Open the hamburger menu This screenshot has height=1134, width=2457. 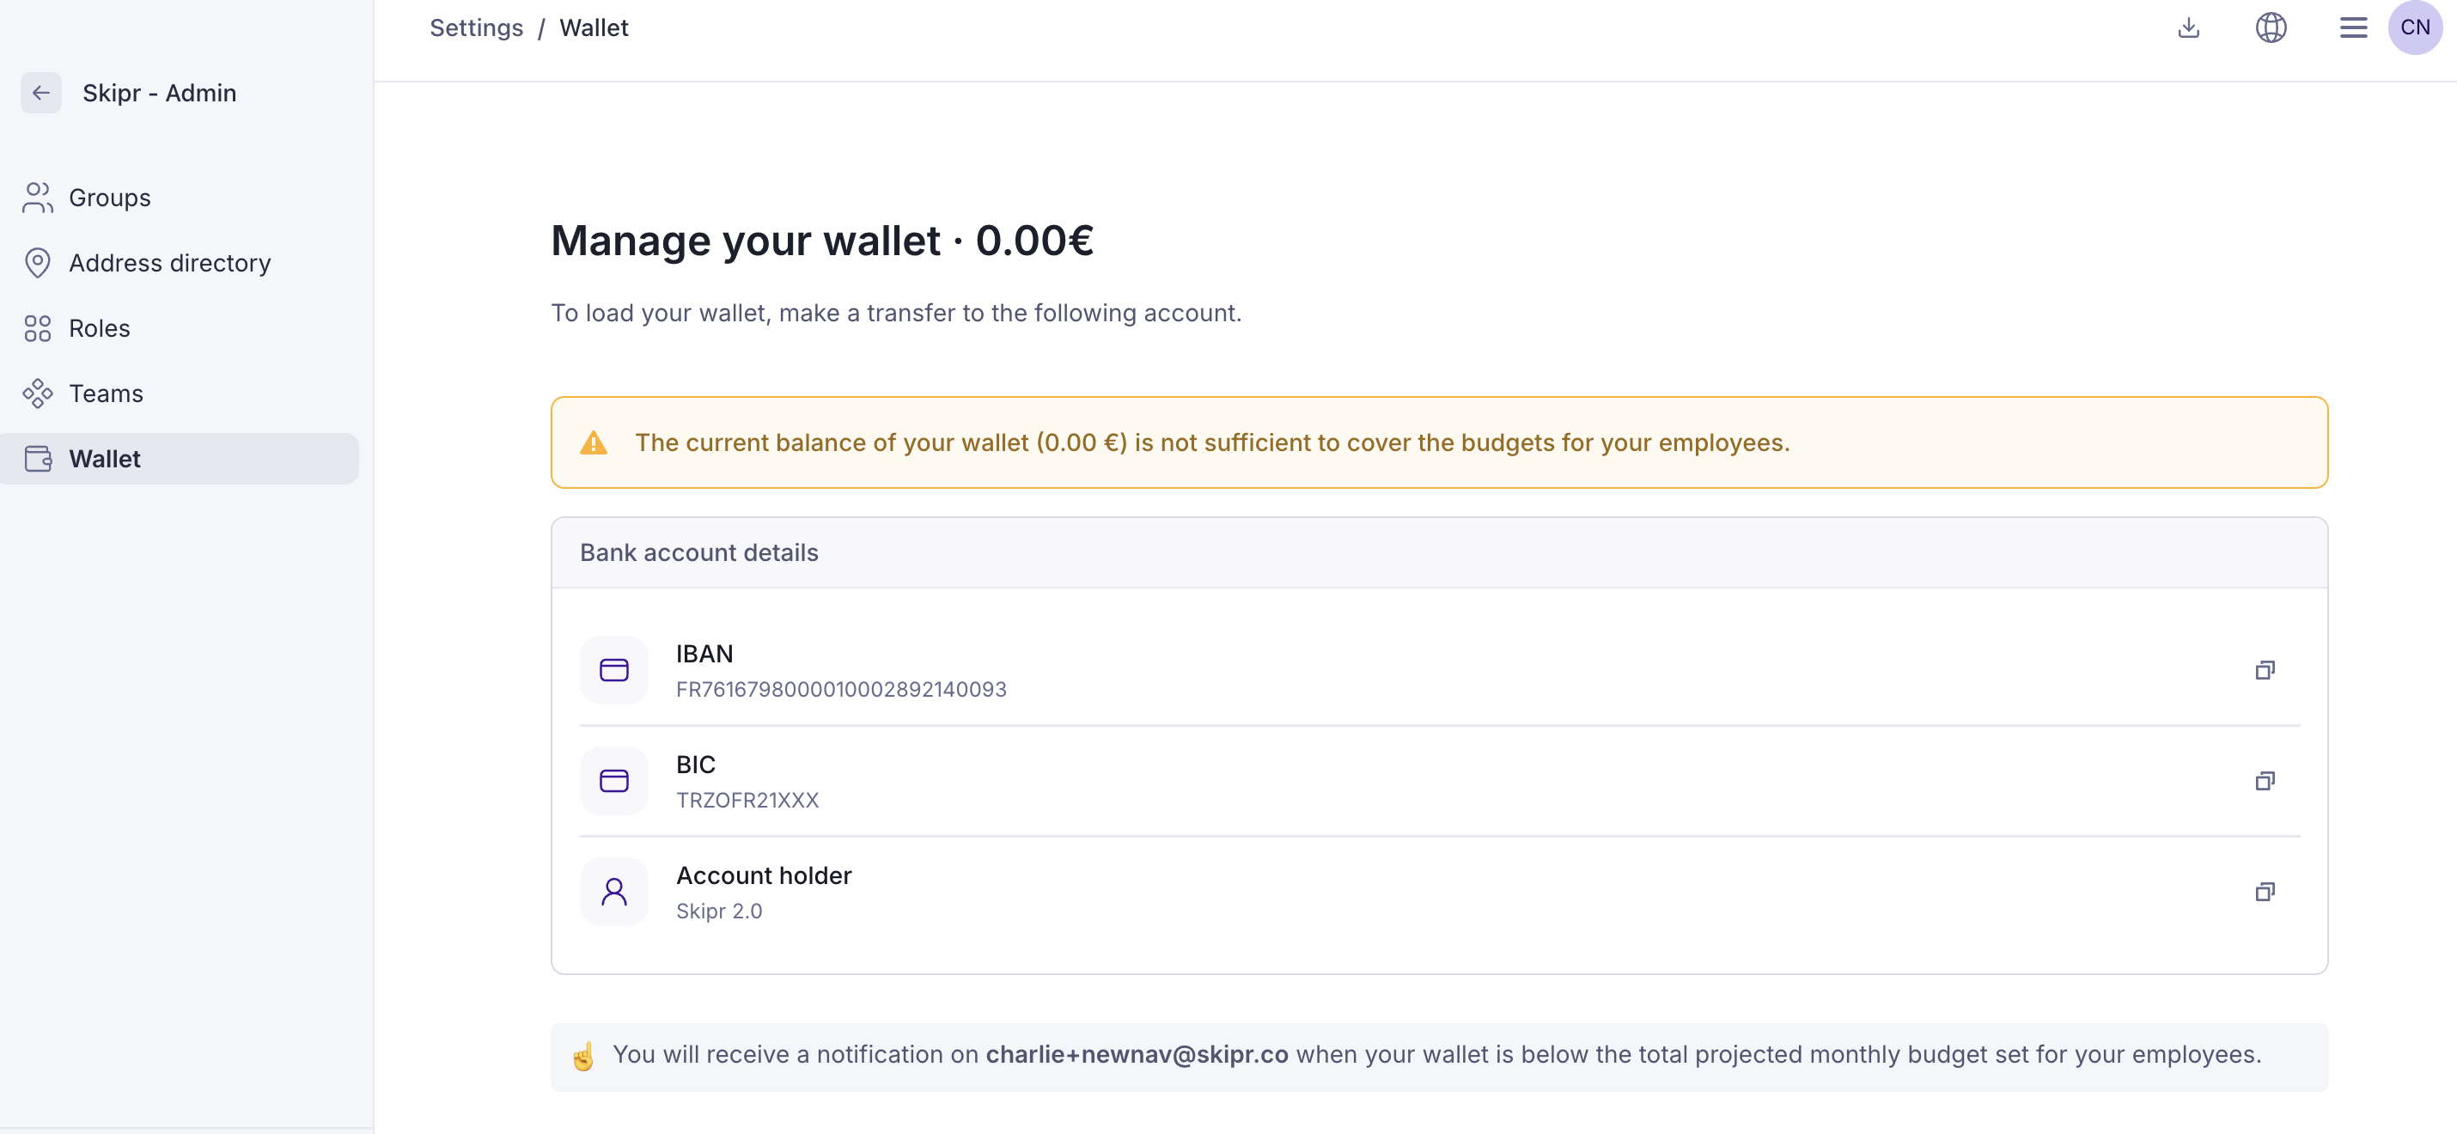[x=2353, y=27]
